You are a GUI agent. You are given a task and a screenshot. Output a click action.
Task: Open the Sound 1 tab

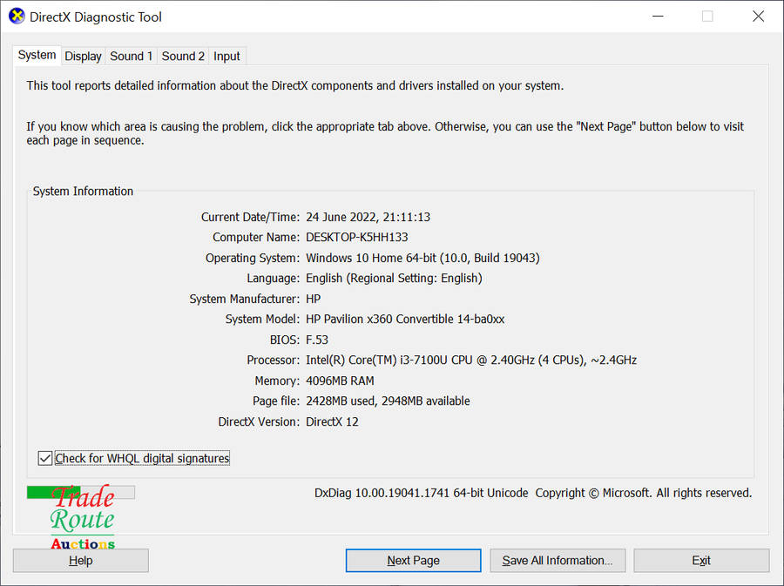pos(131,56)
